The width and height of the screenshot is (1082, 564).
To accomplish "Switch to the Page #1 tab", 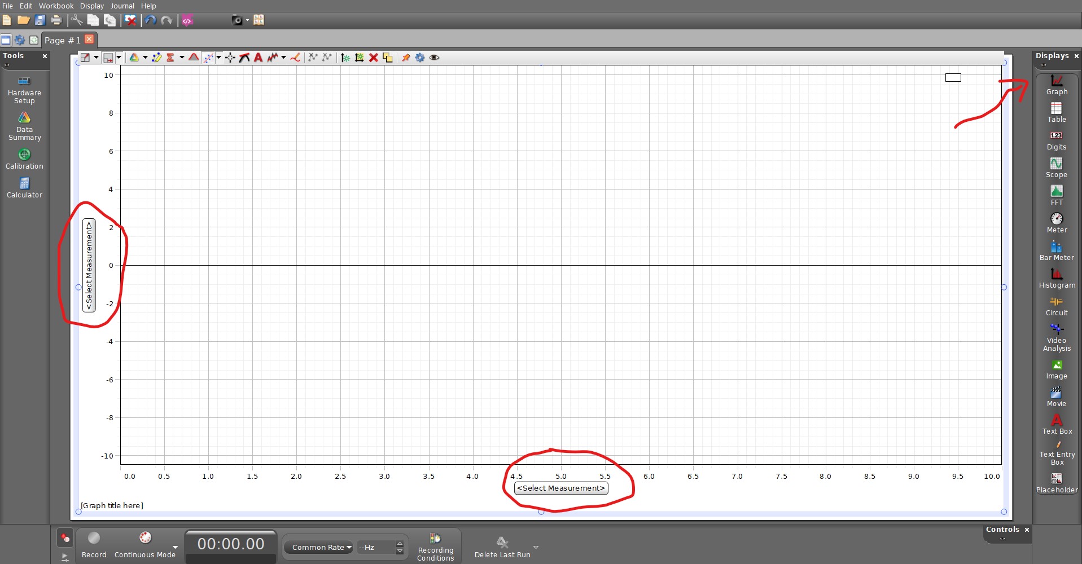I will [x=62, y=39].
